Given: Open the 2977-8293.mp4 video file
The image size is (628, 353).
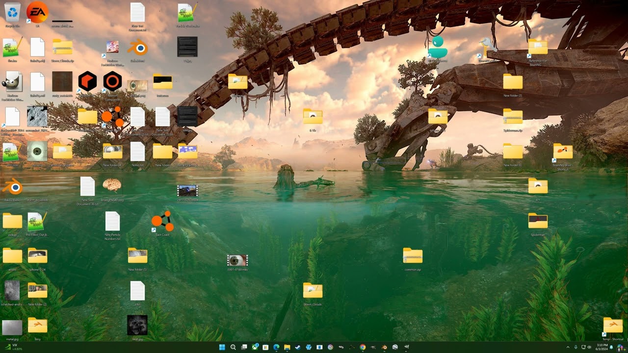Looking at the screenshot, I should [187, 191].
